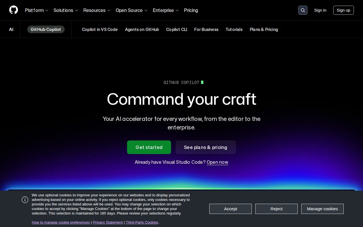
Task: Select the AI section label
Action: [11, 30]
